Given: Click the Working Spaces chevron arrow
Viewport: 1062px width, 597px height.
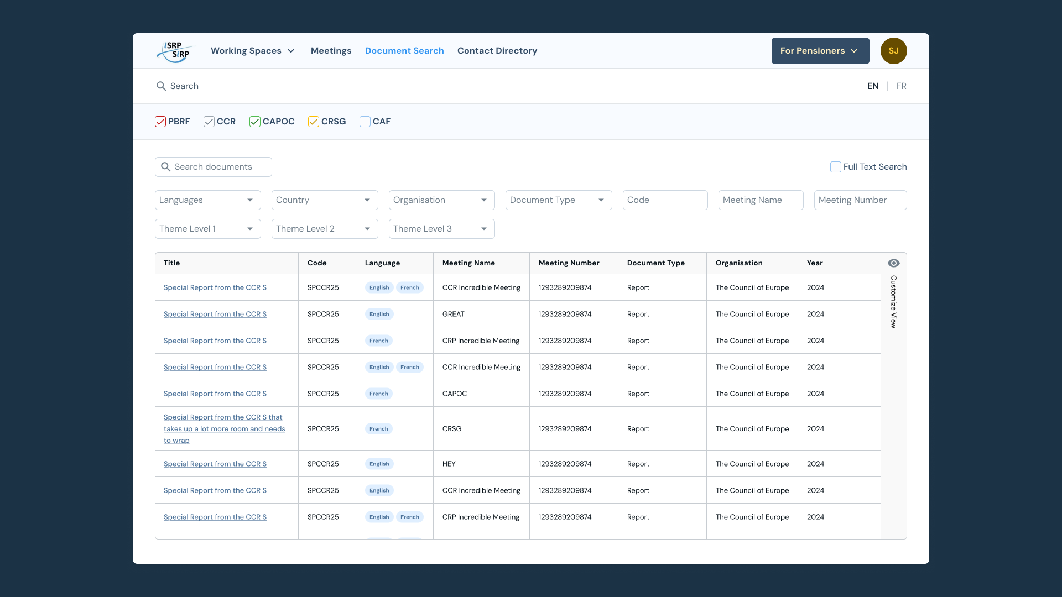Looking at the screenshot, I should (291, 51).
